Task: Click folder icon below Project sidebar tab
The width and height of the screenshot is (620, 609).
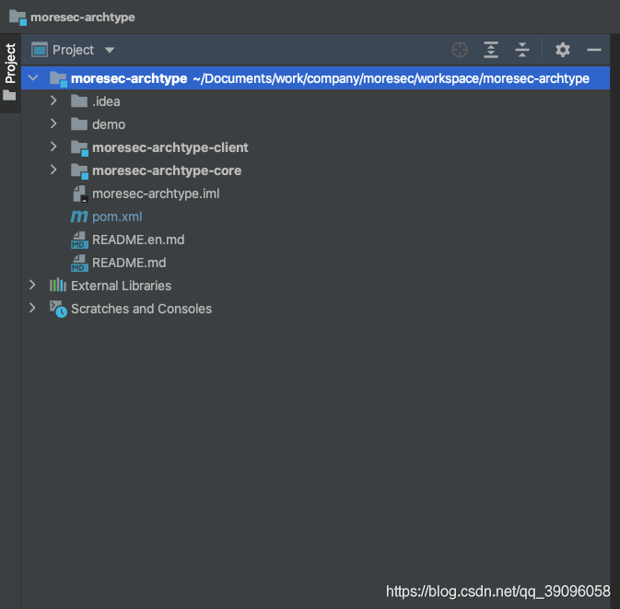Action: [x=9, y=95]
